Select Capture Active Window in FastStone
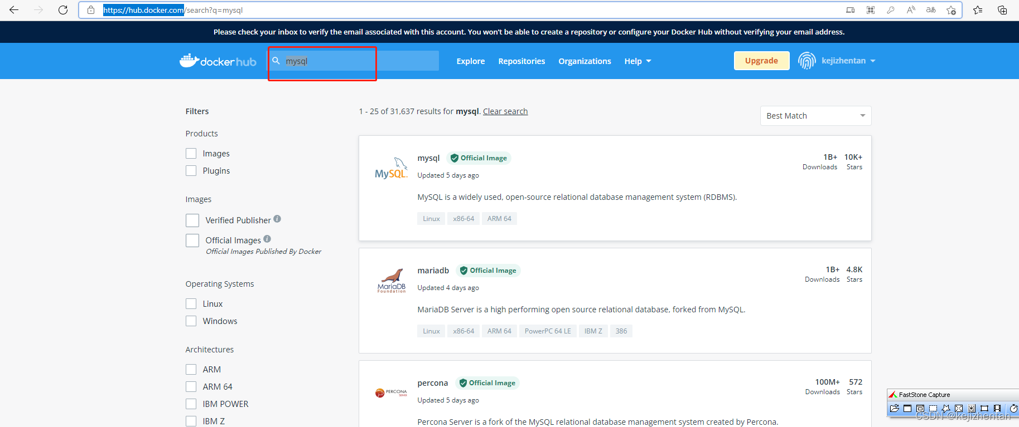1019x427 pixels. point(907,408)
